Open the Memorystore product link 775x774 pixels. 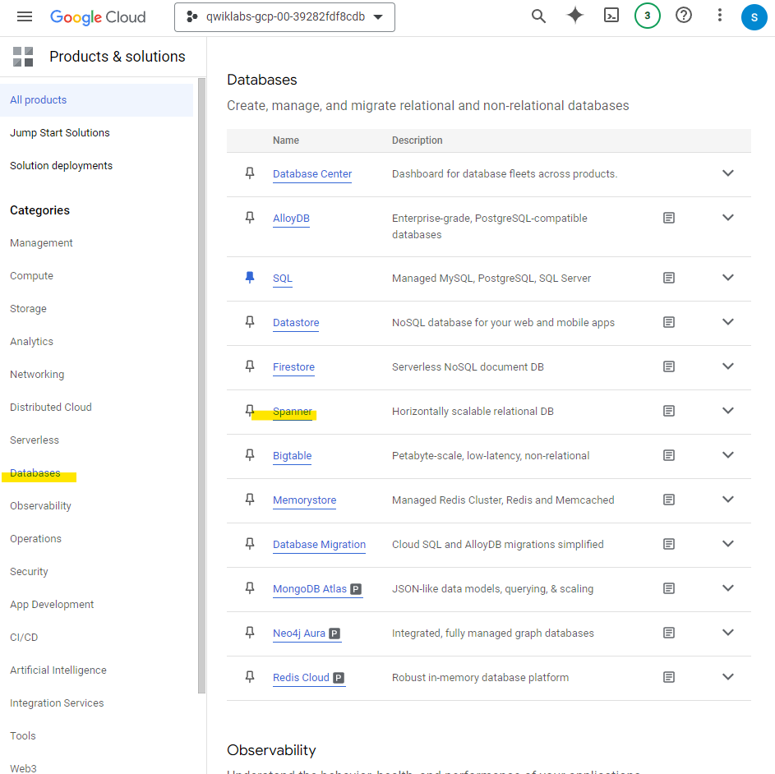coord(304,500)
